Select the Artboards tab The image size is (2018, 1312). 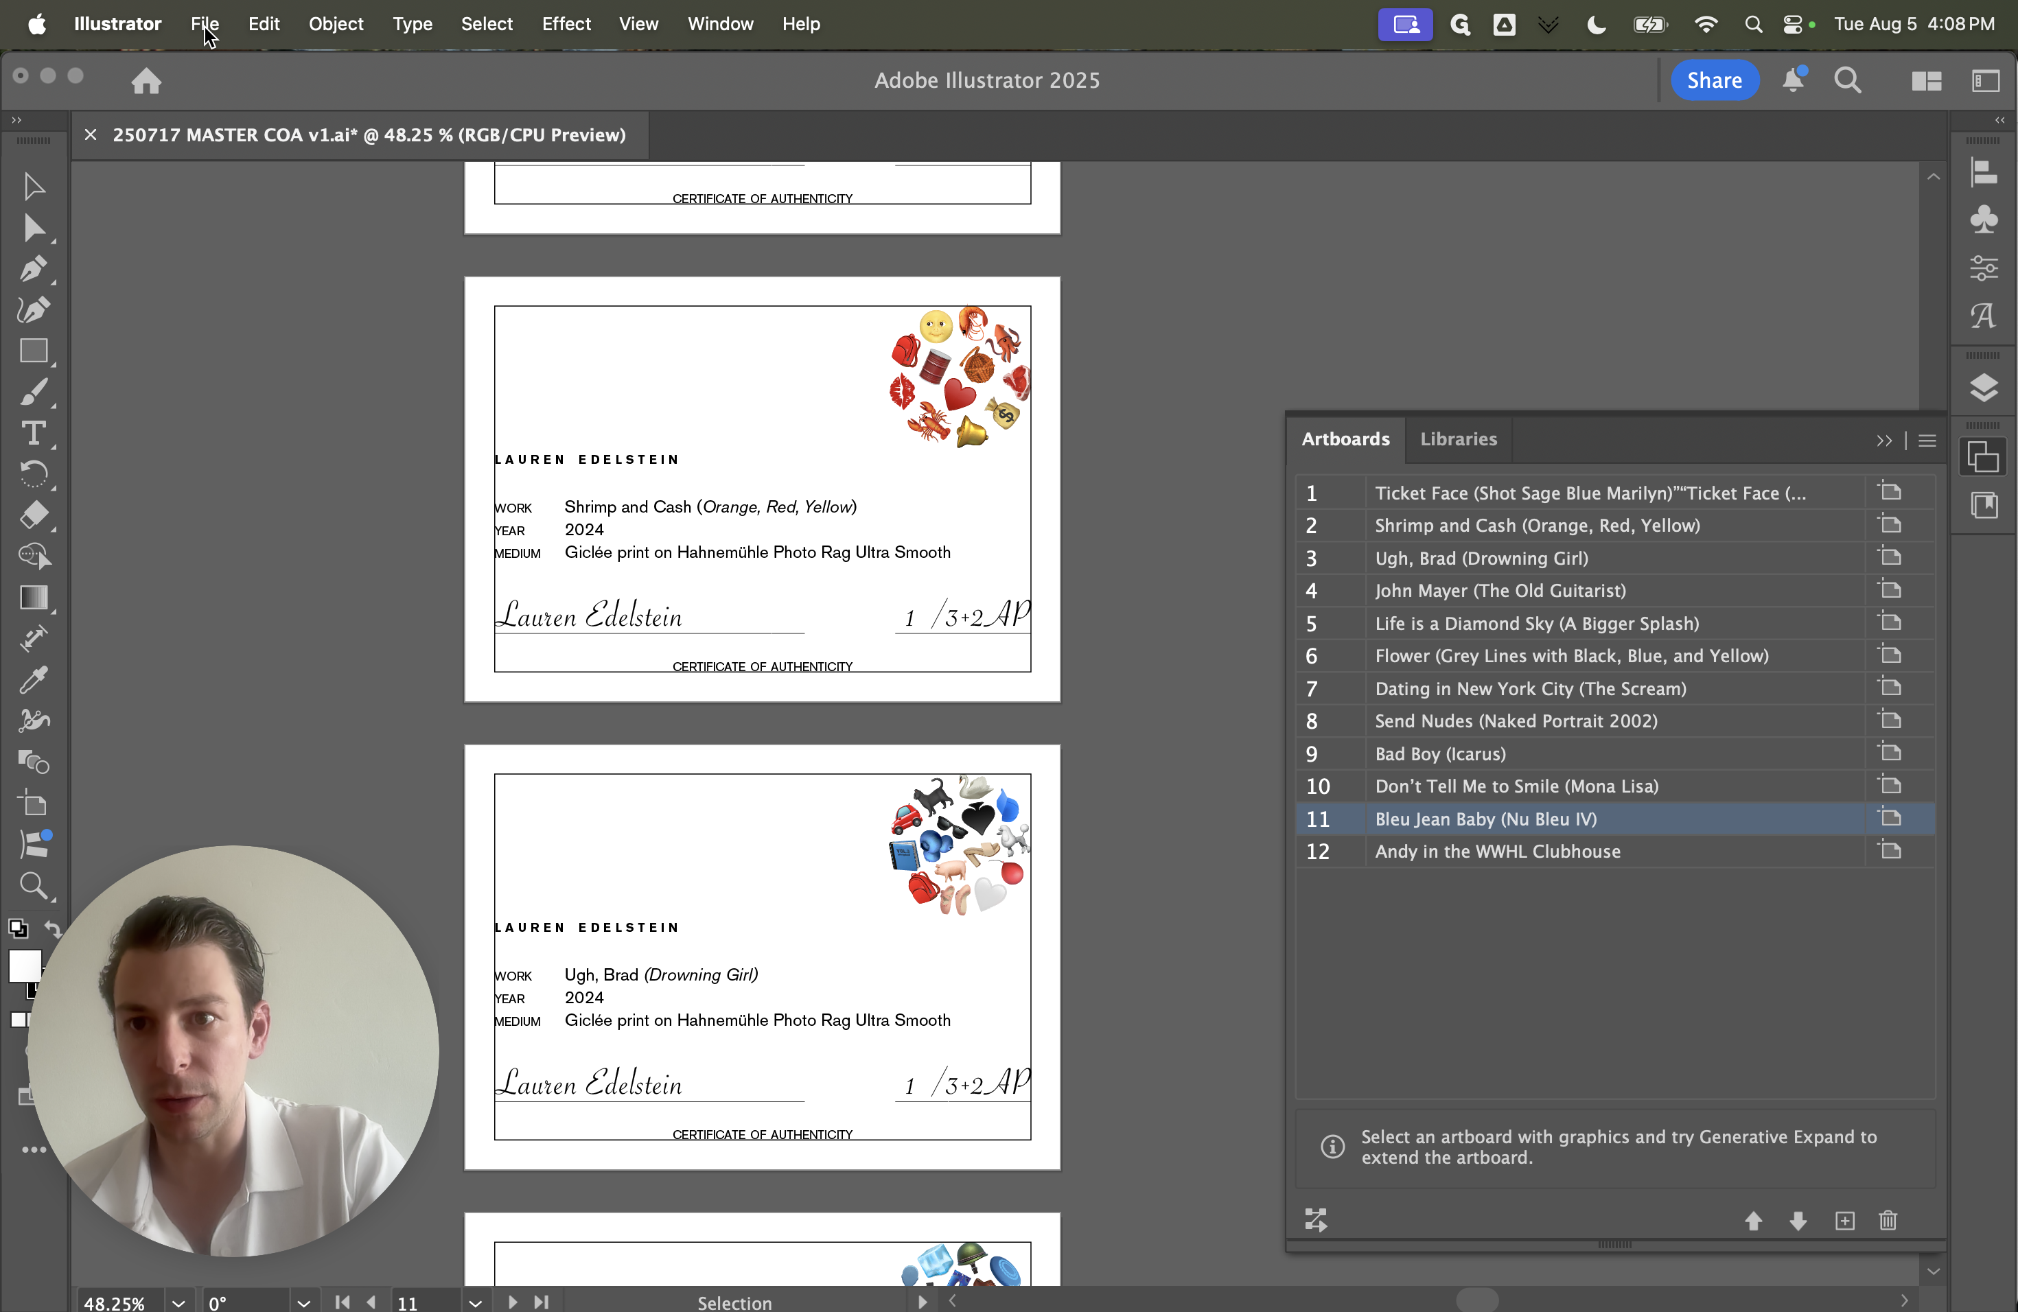[1345, 439]
